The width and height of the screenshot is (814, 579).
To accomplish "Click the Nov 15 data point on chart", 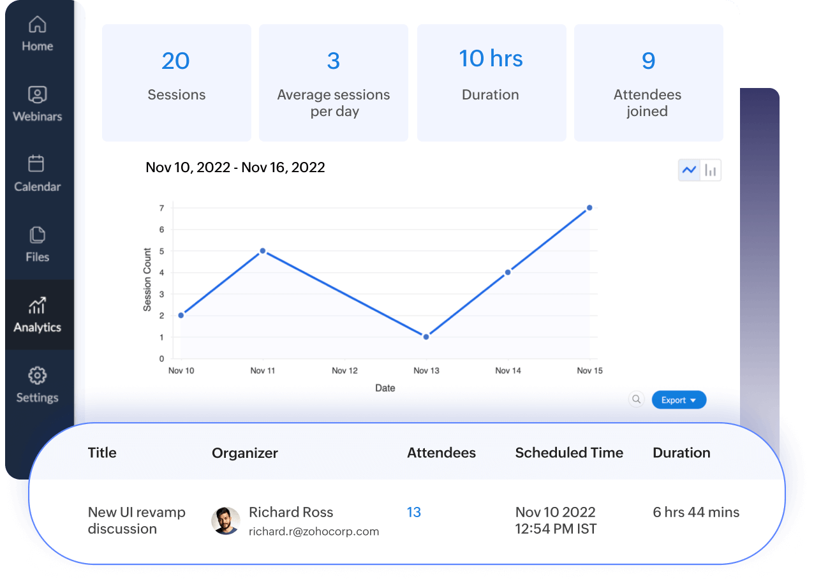I will [x=589, y=208].
